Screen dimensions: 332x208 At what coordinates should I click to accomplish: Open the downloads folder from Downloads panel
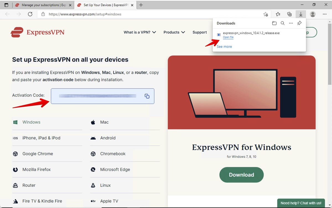pos(274,23)
